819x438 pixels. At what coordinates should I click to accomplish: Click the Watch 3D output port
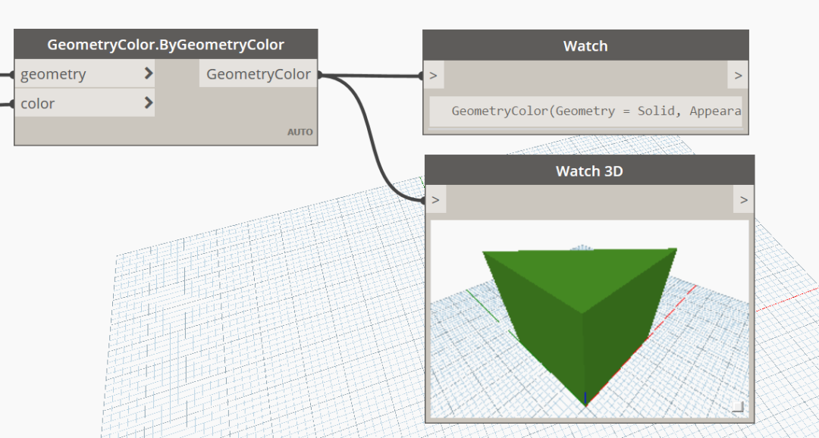click(x=744, y=199)
